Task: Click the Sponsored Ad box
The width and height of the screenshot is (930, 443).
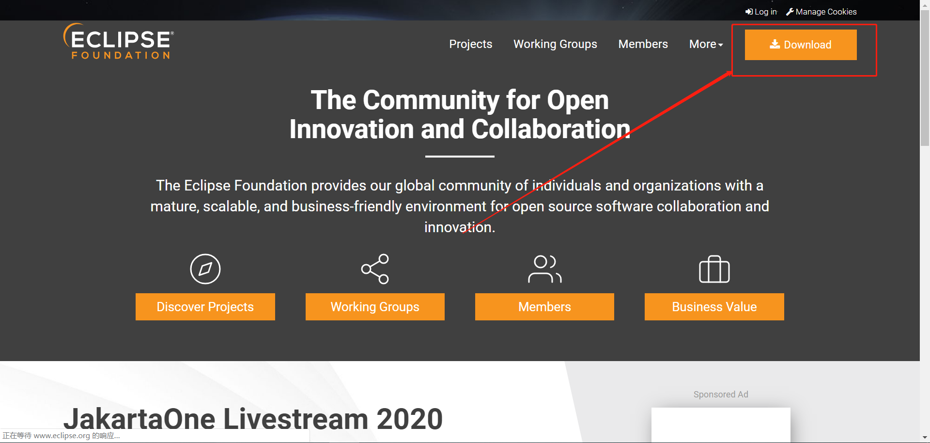Action: pyautogui.click(x=721, y=425)
